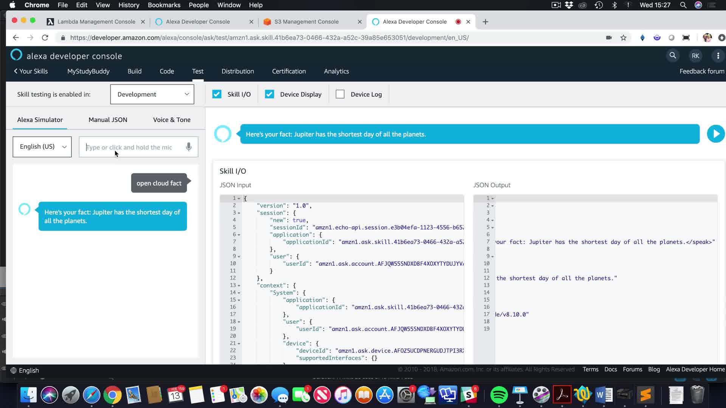The width and height of the screenshot is (726, 408).
Task: Expand the English (US) language dropdown
Action: [42, 147]
